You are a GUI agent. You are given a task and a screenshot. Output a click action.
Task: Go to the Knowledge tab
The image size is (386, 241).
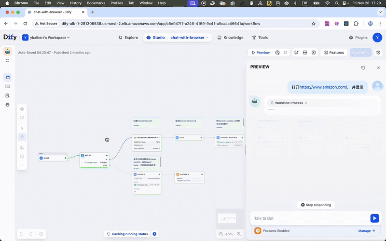(x=230, y=38)
